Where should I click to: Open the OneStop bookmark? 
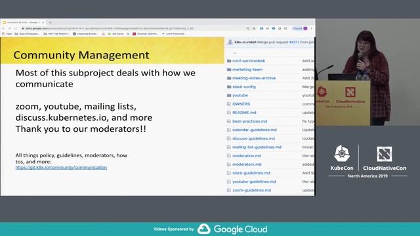tap(145, 34)
